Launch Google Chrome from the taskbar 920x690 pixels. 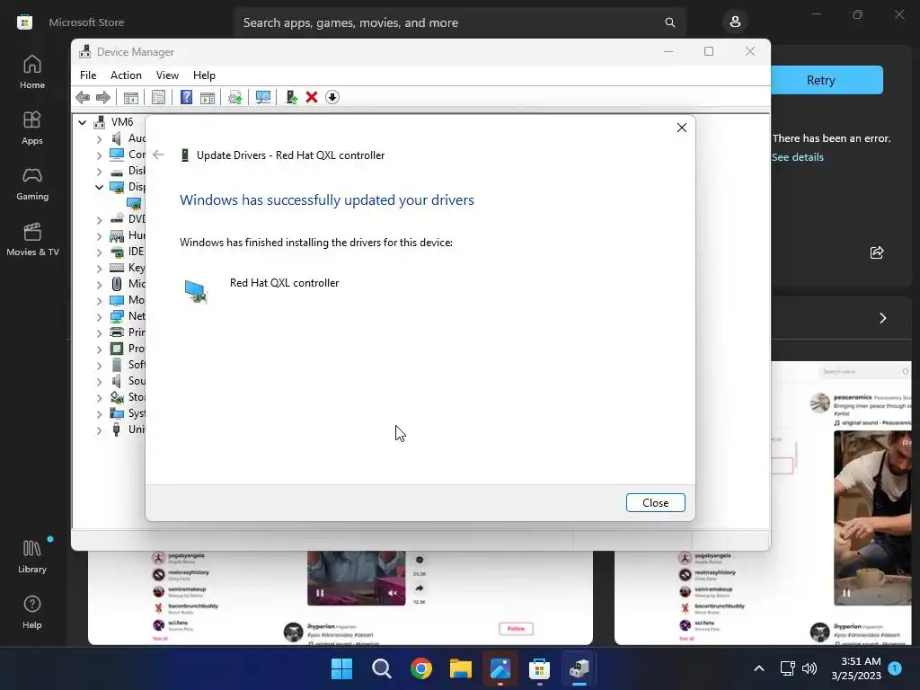(420, 668)
